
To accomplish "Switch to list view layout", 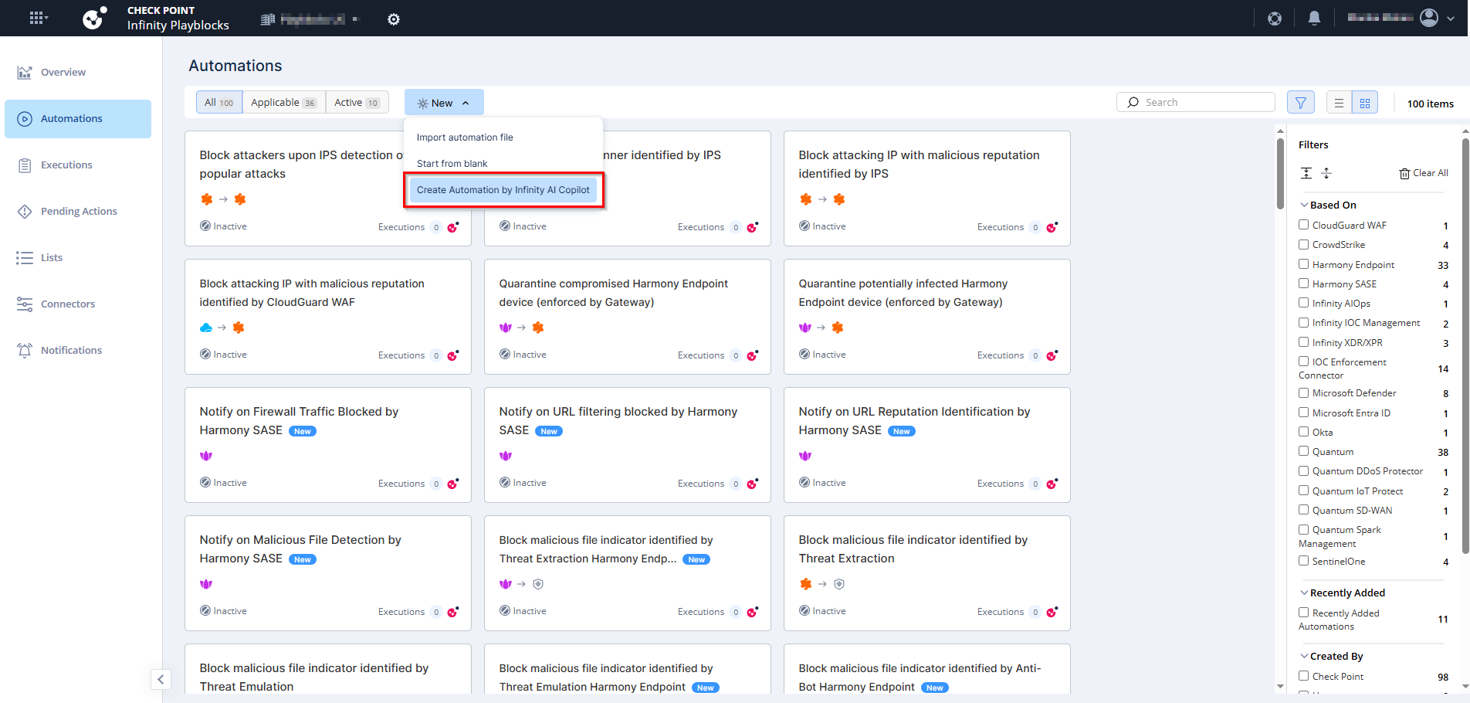I will coord(1340,103).
